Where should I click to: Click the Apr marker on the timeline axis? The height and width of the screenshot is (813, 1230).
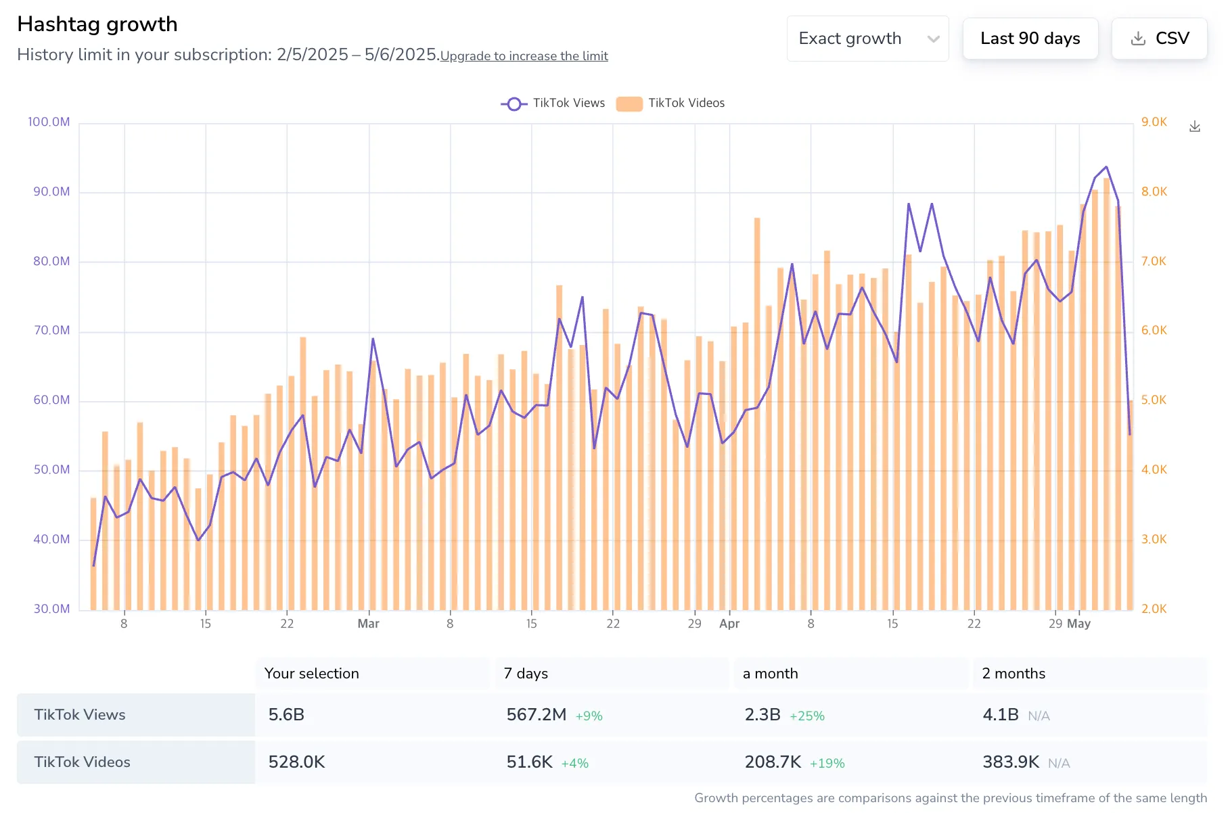[x=729, y=624]
